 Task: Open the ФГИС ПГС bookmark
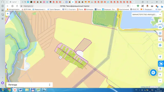(x=135, y=9)
